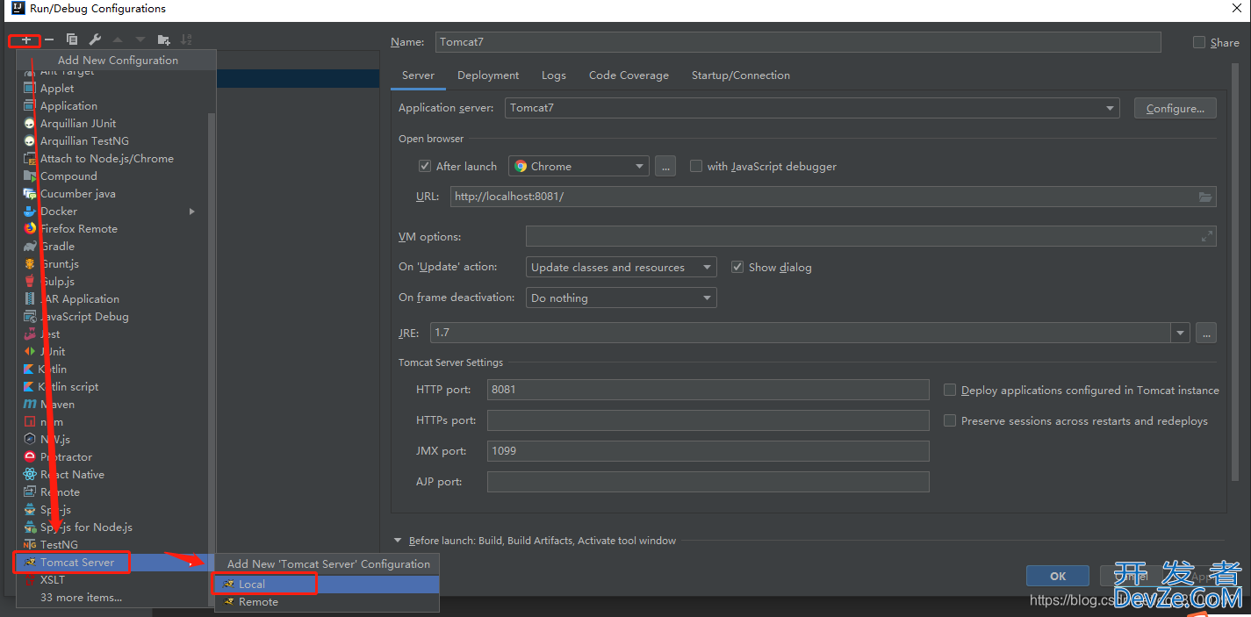The width and height of the screenshot is (1251, 617).
Task: Collapse the Before launch section
Action: 398,541
